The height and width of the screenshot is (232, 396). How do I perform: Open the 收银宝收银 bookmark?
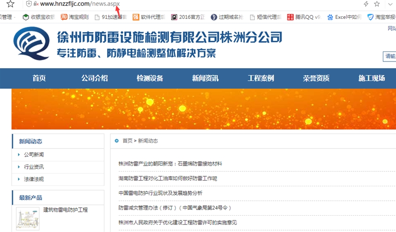[39, 17]
